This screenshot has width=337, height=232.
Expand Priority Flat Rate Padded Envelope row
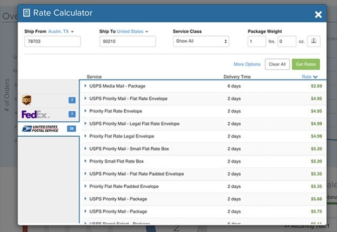point(85,186)
